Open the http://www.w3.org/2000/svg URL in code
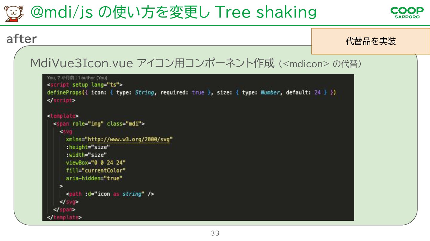The height and width of the screenshot is (241, 430). tap(129, 139)
